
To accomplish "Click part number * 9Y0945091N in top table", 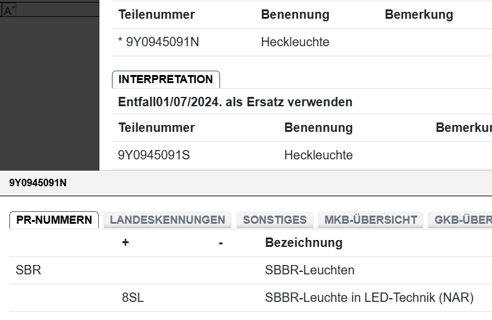I will (159, 42).
